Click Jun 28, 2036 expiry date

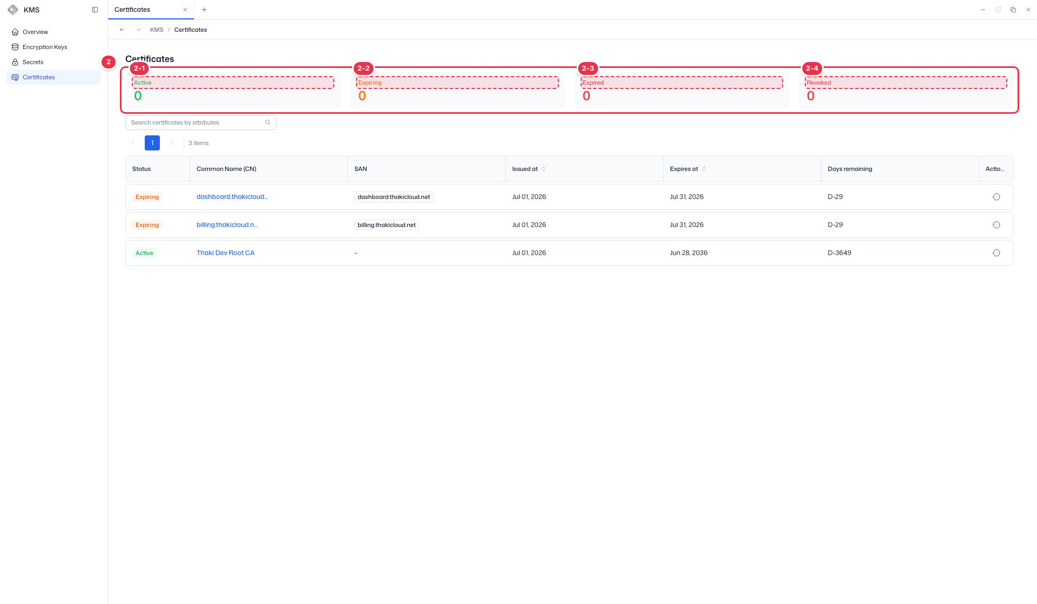689,253
